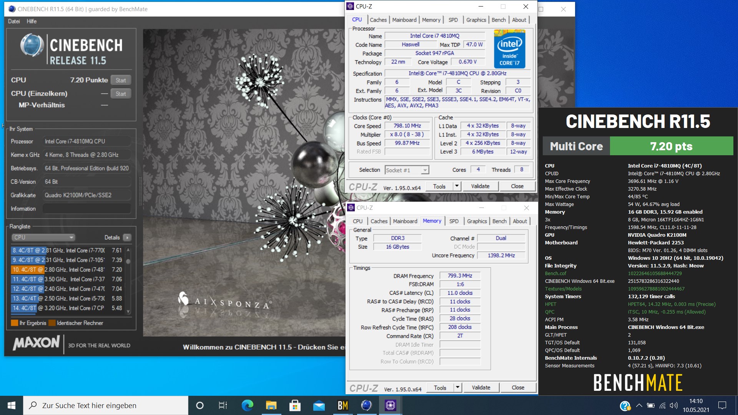The height and width of the screenshot is (415, 738).
Task: Click Tools button in top CPU-Z window
Action: pos(439,186)
